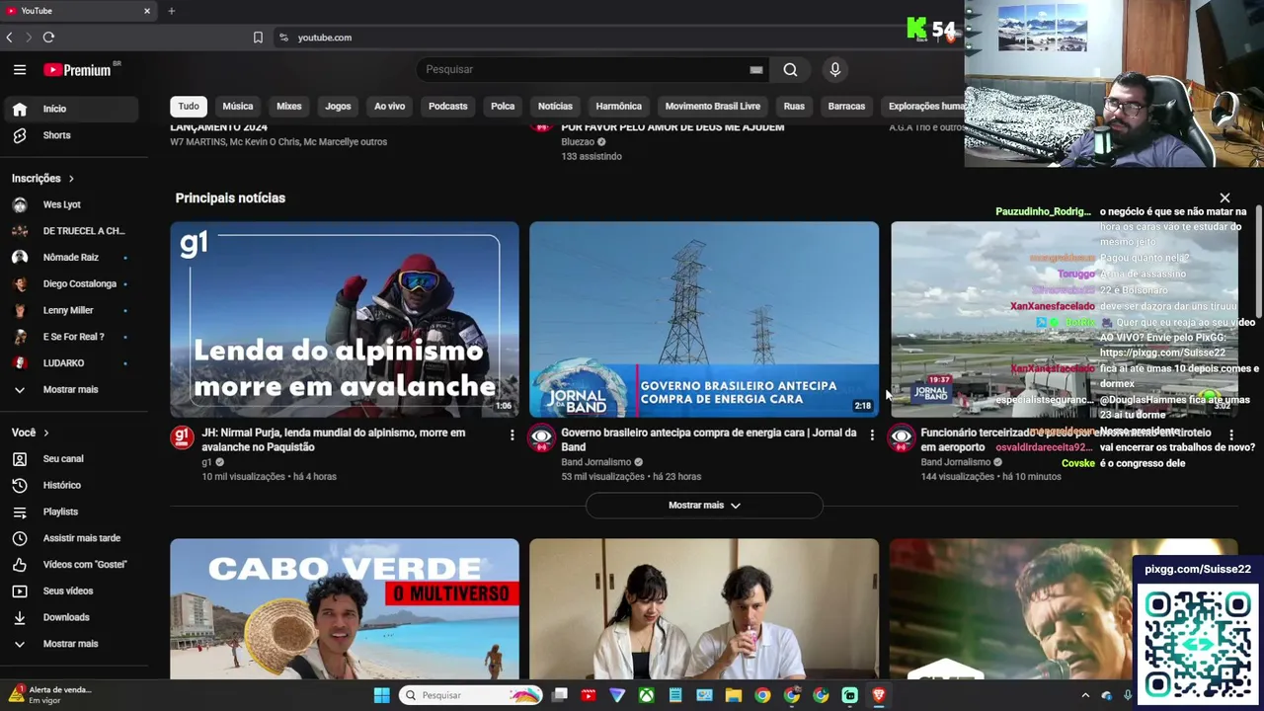Expand Mostrar mais under subscriptions list

click(71, 389)
